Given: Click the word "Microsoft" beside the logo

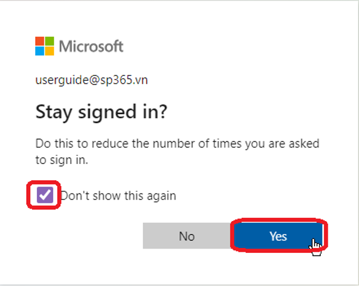Looking at the screenshot, I should 91,46.
